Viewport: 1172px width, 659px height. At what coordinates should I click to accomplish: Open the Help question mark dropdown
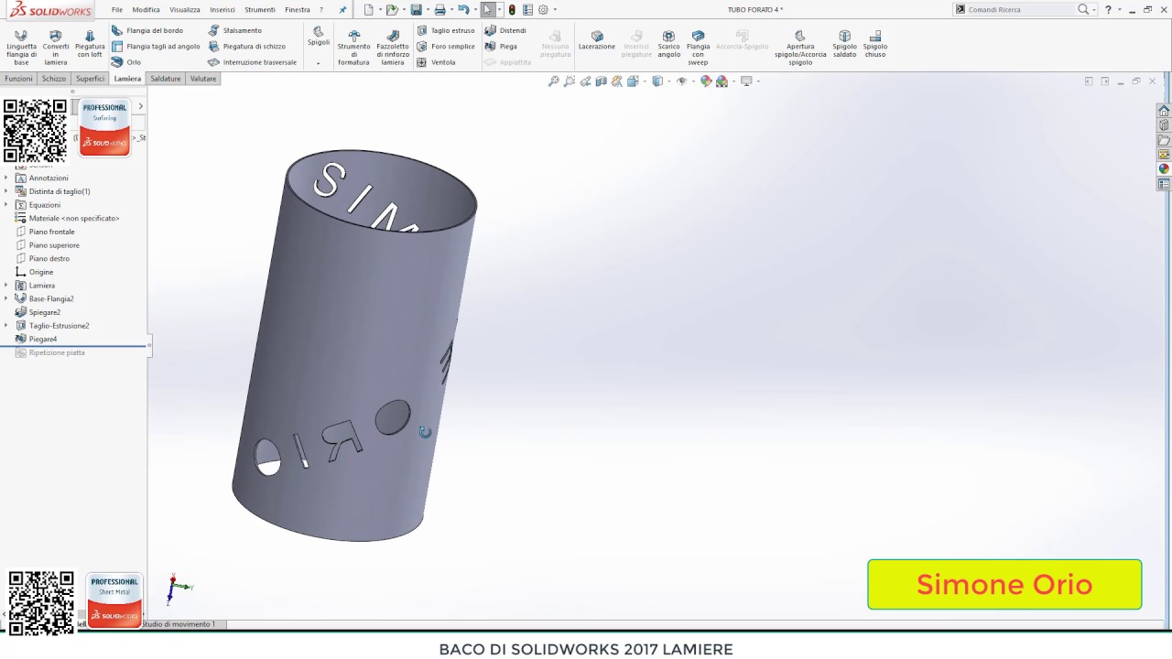[1119, 9]
